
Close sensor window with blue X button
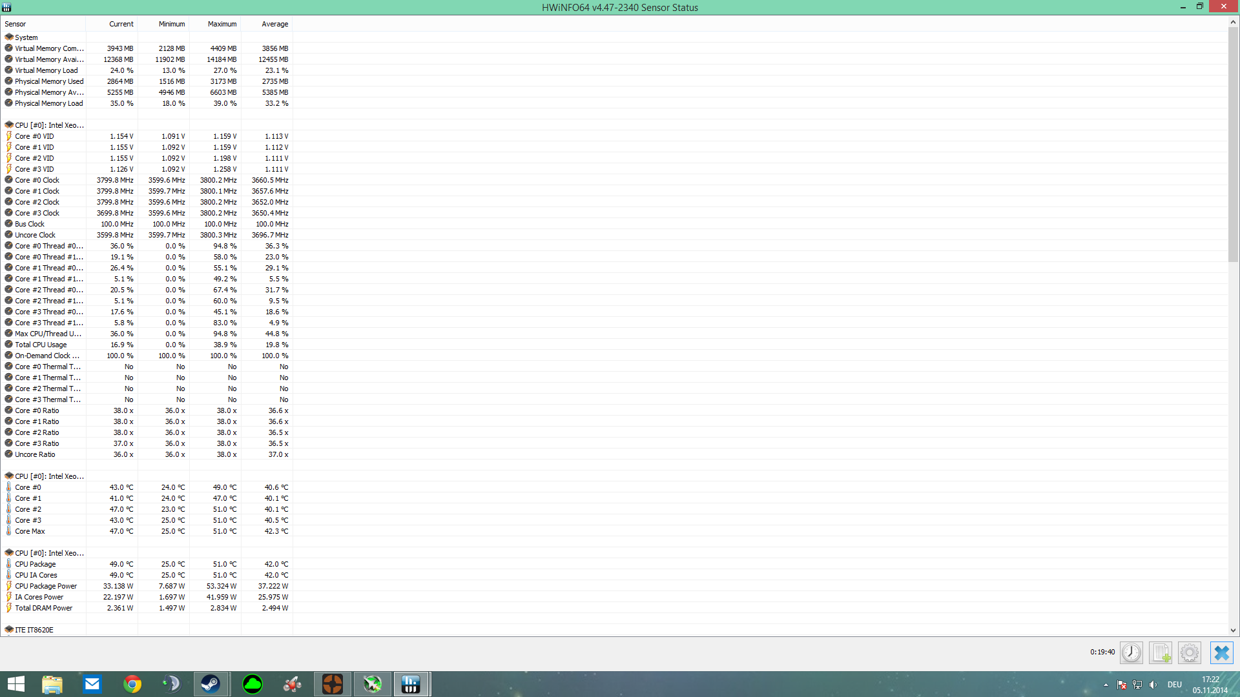[1221, 652]
